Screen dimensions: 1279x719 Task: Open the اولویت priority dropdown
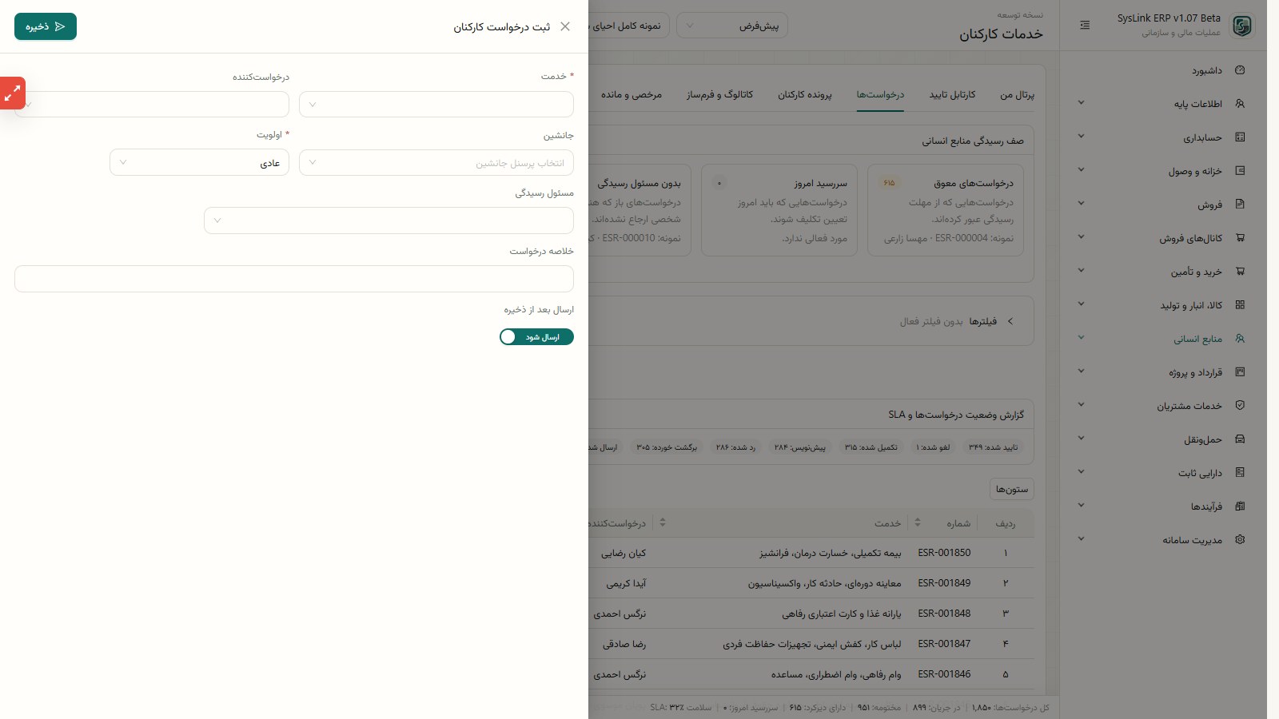200,163
